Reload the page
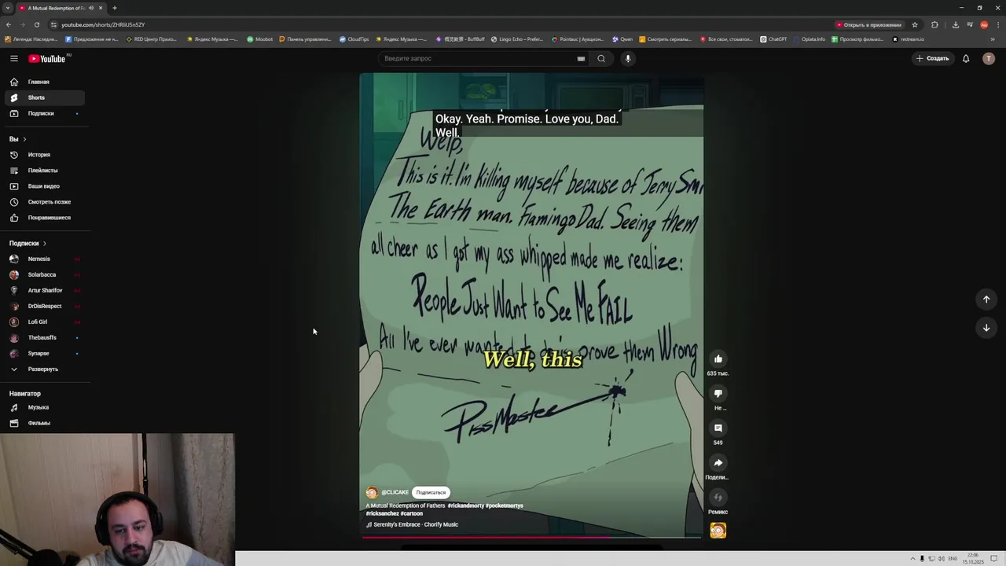Viewport: 1006px width, 566px height. pyautogui.click(x=36, y=24)
